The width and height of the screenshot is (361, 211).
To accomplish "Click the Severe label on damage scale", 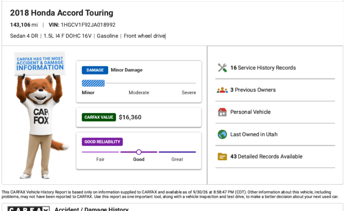I will tap(189, 93).
